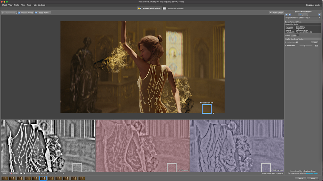323x181 pixels.
Task: Click the selection box in Cr Enhanced channel view
Action: [x=172, y=167]
